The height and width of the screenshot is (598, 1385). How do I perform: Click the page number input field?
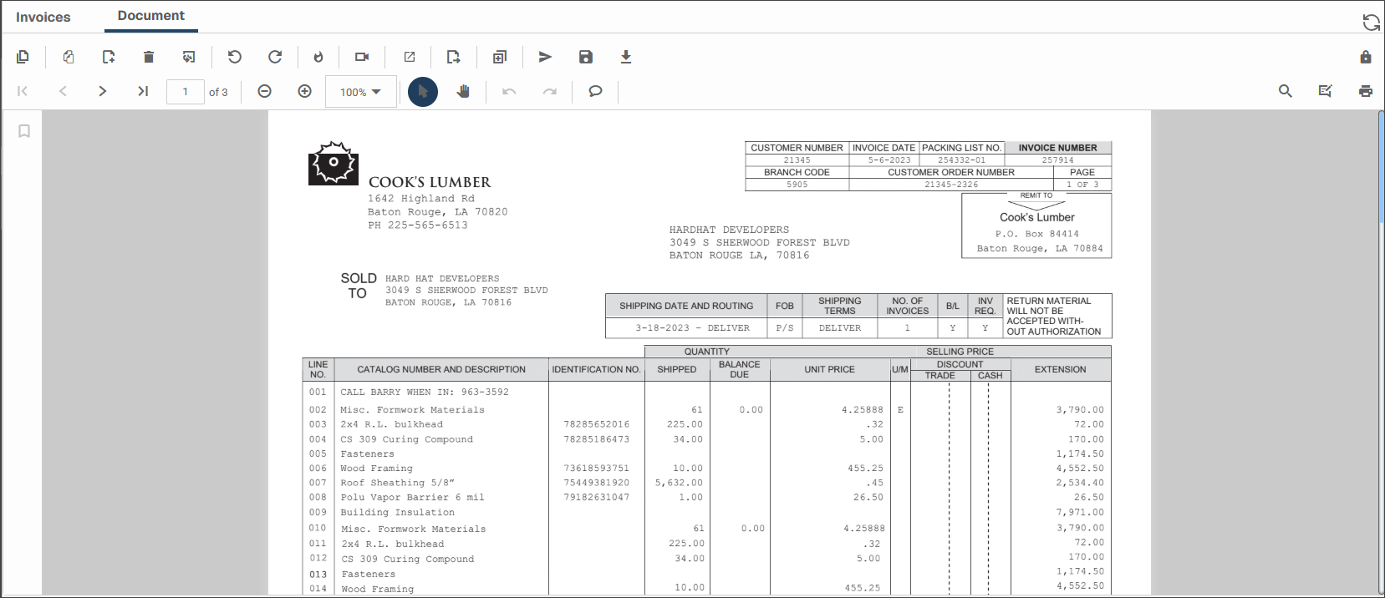[x=186, y=92]
